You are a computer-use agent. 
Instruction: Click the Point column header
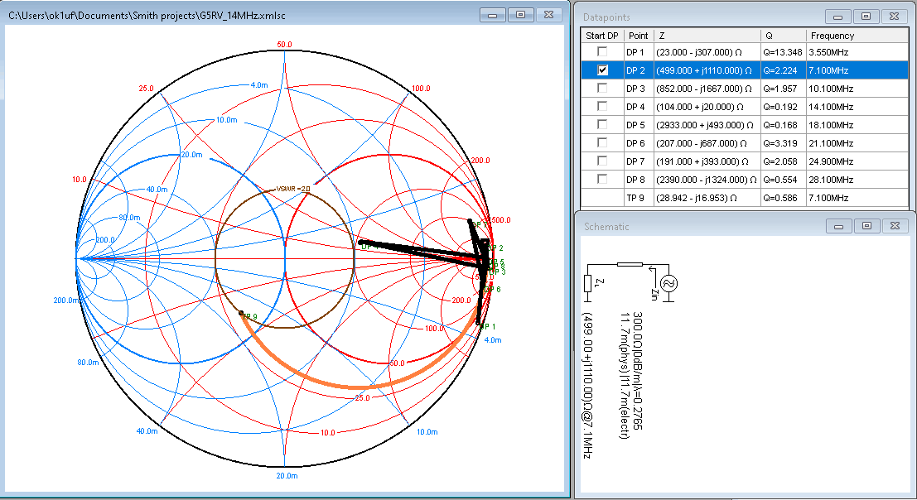pos(638,36)
